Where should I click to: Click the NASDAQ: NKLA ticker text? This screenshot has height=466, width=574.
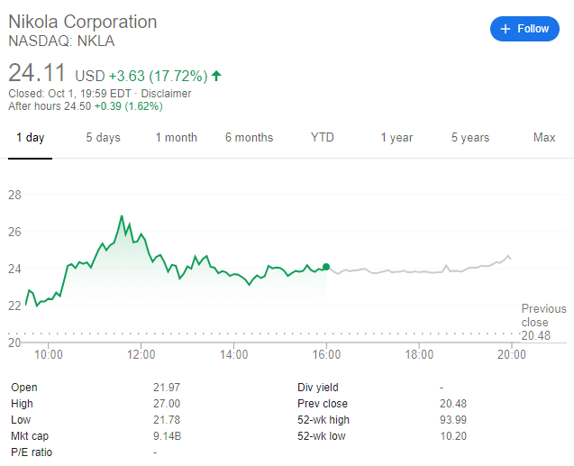[x=61, y=41]
